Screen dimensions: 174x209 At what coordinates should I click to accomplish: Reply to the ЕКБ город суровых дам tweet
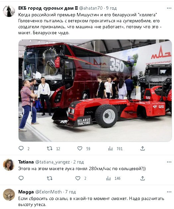(21, 148)
